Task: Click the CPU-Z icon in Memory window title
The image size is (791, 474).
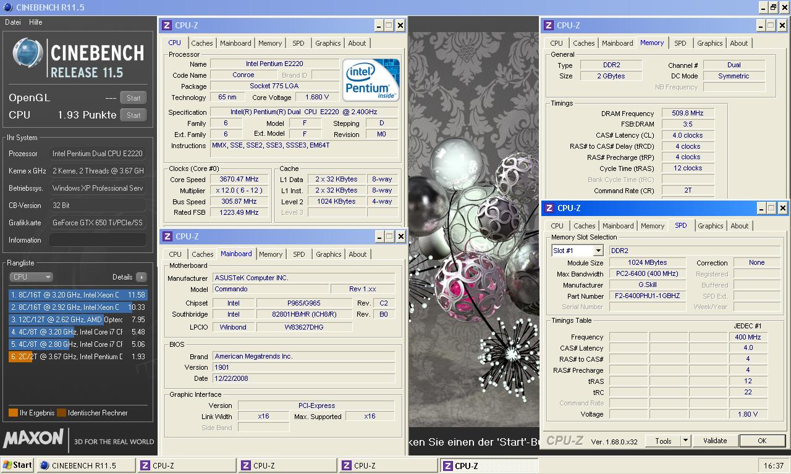Action: 549,25
